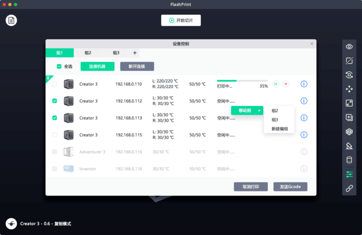The width and height of the screenshot is (362, 235).
Task: Click the cube arrange icon in sidebar
Action: pyautogui.click(x=349, y=132)
